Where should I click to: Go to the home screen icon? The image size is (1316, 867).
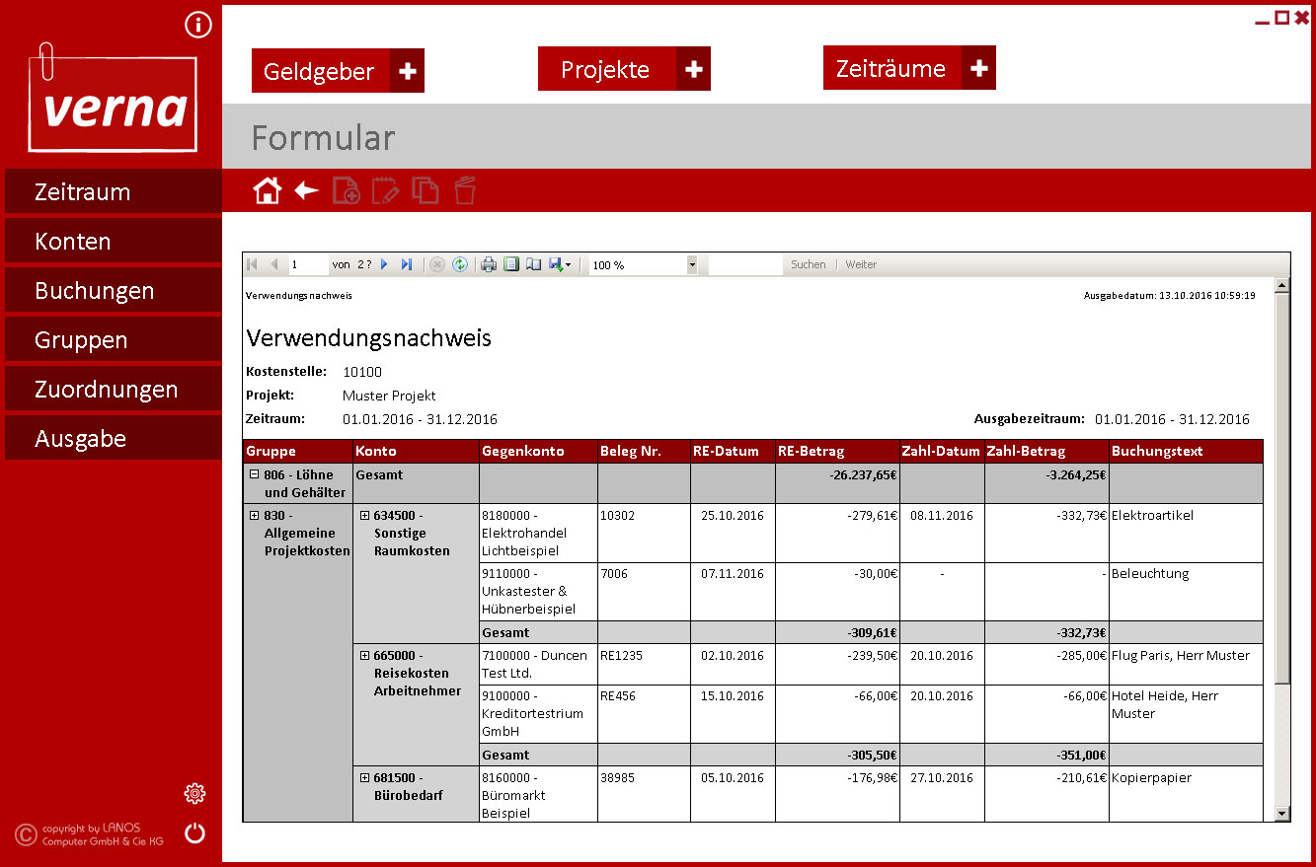click(x=268, y=190)
